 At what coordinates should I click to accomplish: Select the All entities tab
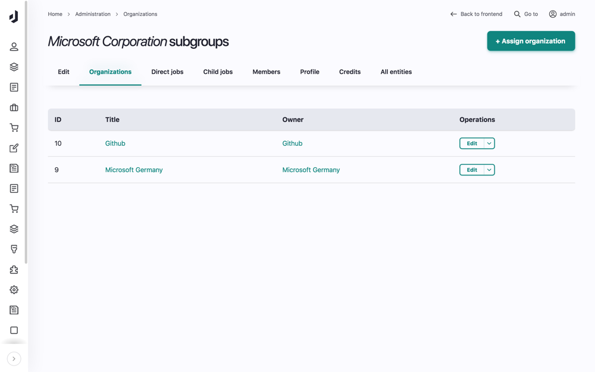[x=396, y=72]
